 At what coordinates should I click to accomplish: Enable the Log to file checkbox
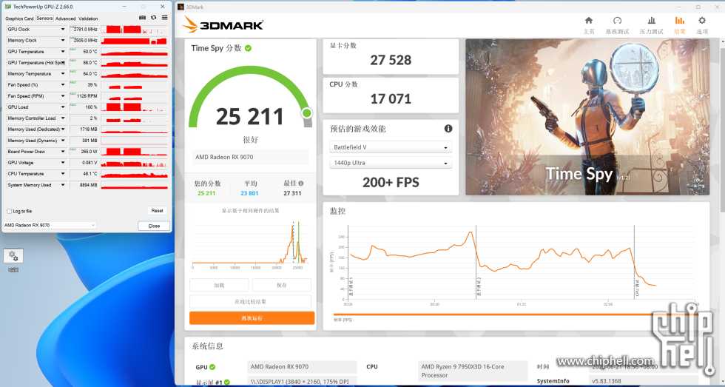[9, 212]
